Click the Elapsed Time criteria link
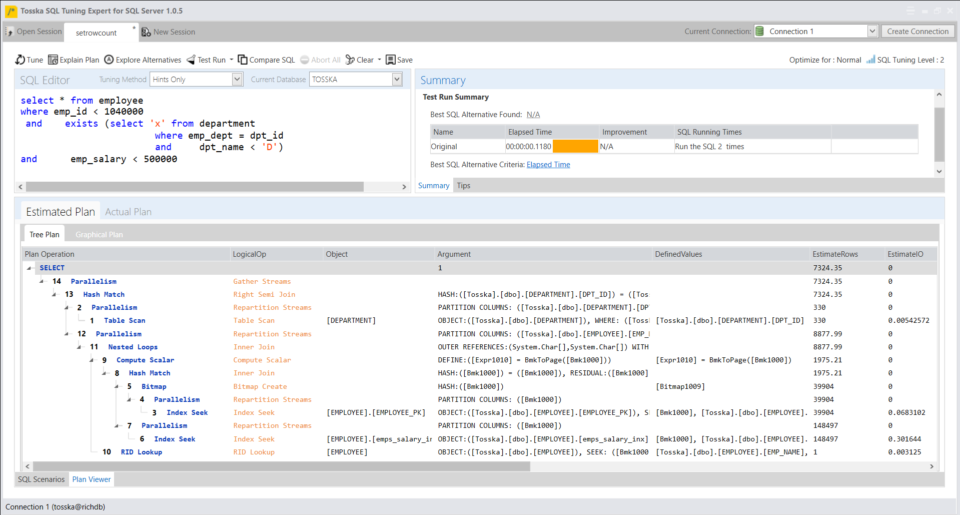 coord(548,164)
